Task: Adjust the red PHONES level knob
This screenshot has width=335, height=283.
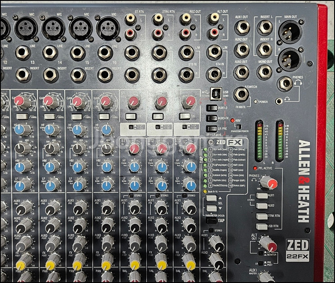Action: click(269, 182)
